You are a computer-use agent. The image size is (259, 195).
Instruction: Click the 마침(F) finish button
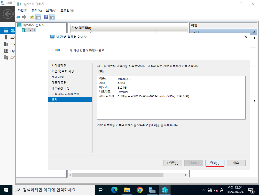coord(215,163)
